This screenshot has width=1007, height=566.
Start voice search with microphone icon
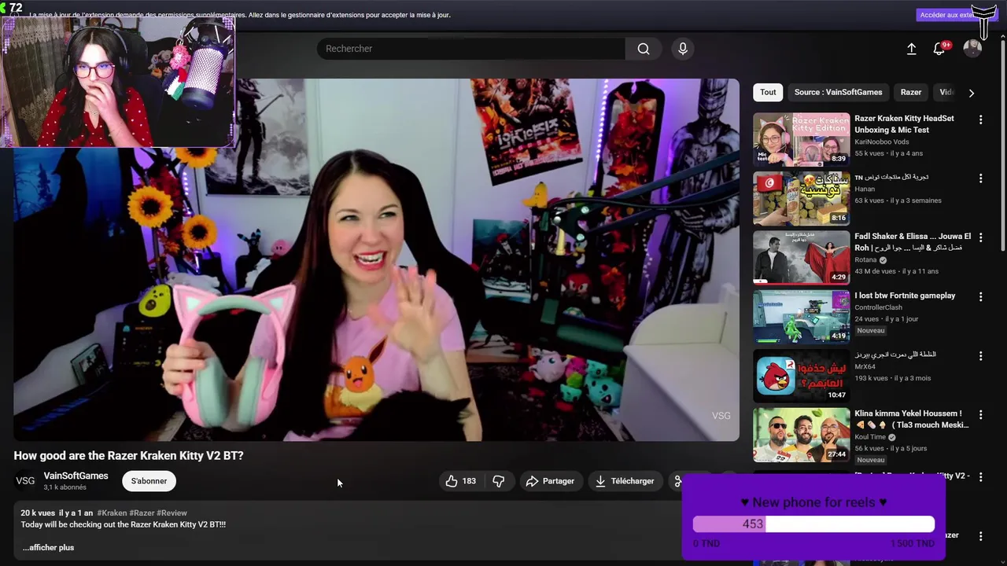point(683,49)
